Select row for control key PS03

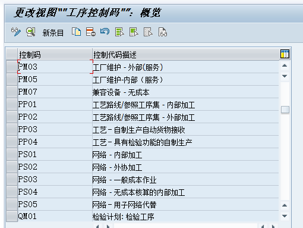[x=12, y=179]
